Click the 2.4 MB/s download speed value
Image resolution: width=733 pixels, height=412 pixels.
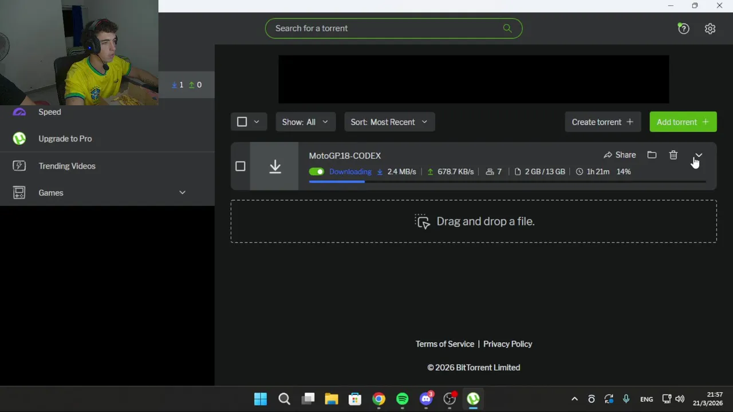[401, 172]
